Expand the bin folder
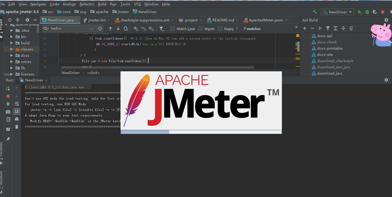This screenshot has height=197, width=392. tap(12, 37)
